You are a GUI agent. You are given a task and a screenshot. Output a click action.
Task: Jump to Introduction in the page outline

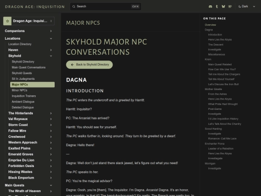(x=215, y=35)
